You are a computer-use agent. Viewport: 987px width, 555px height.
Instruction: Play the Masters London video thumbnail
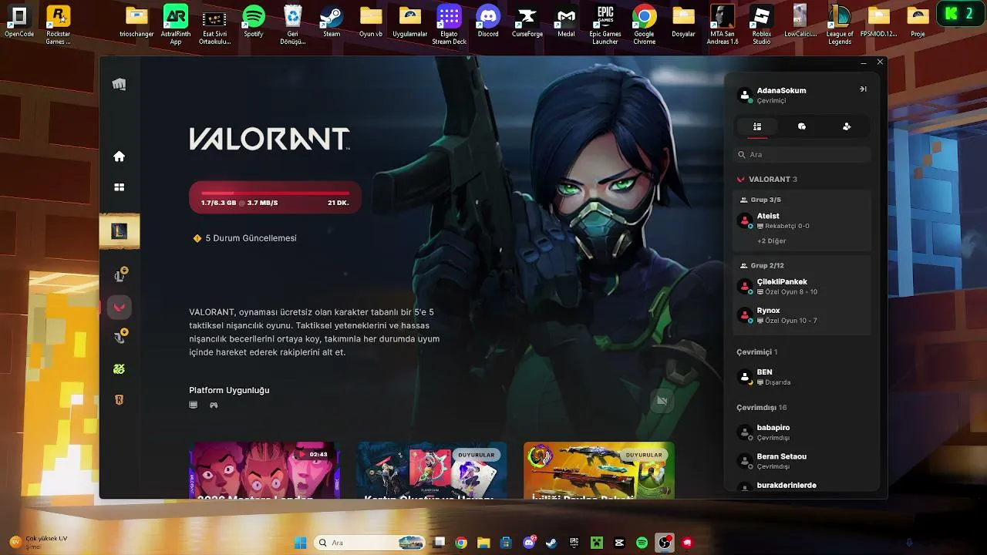point(264,470)
